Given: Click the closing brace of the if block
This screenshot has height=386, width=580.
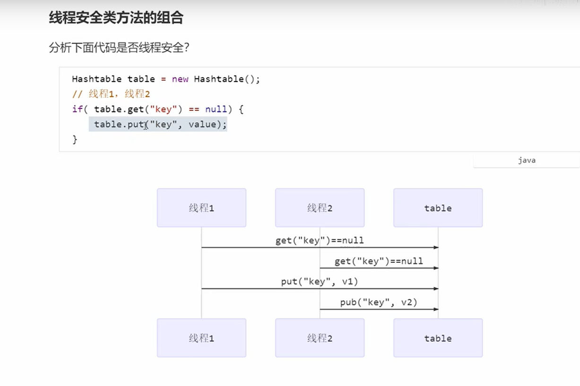Looking at the screenshot, I should [x=74, y=139].
